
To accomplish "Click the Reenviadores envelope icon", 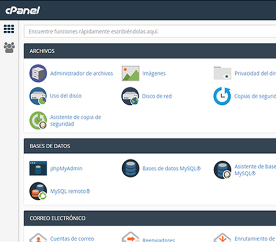I will click(131, 237).
